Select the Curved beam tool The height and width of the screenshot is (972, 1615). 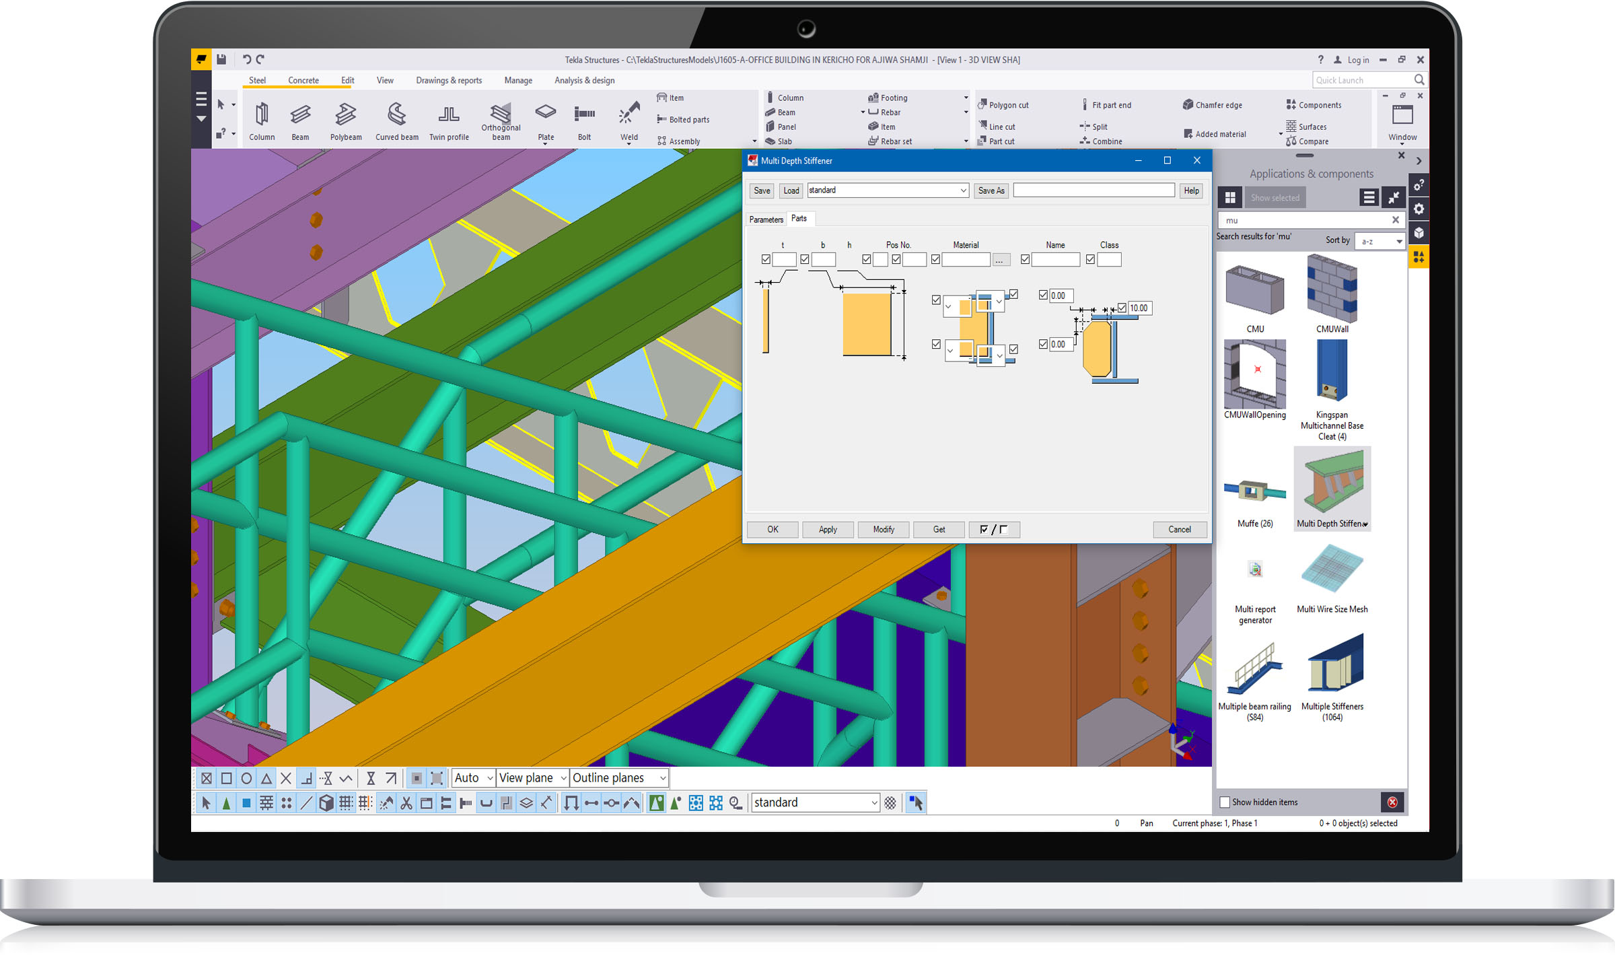coord(397,121)
